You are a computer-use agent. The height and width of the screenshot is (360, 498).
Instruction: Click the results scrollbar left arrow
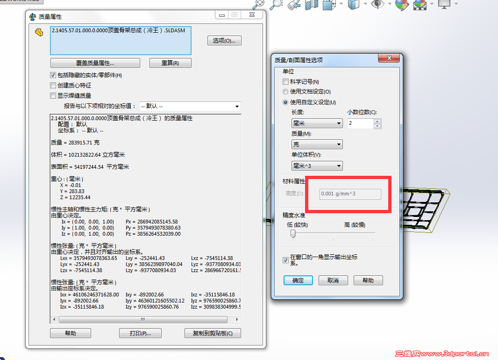coord(54,319)
